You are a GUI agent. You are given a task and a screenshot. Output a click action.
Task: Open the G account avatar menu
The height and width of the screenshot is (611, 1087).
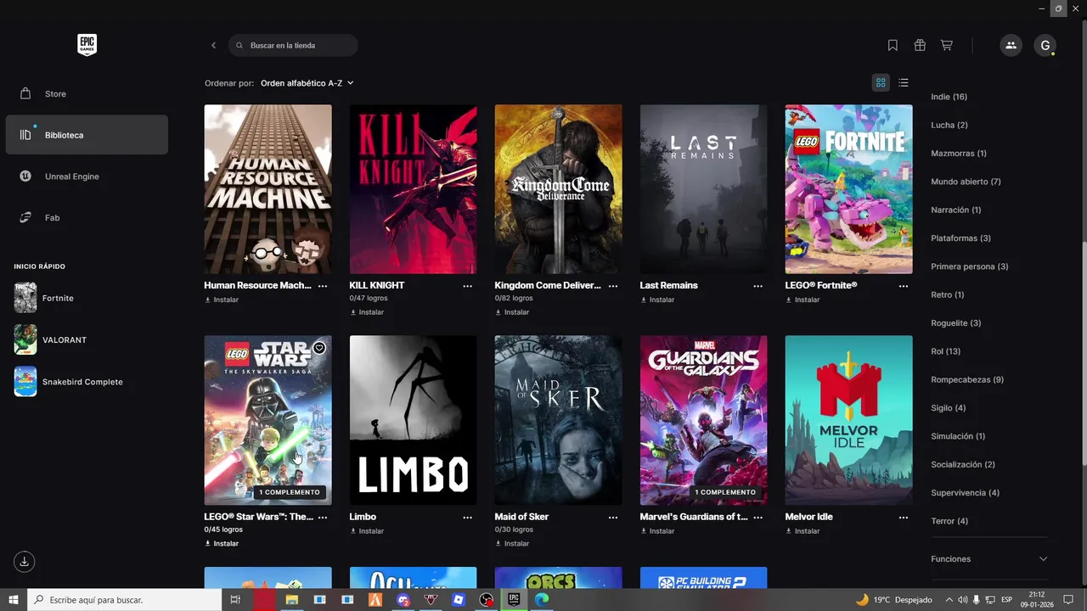(1045, 45)
